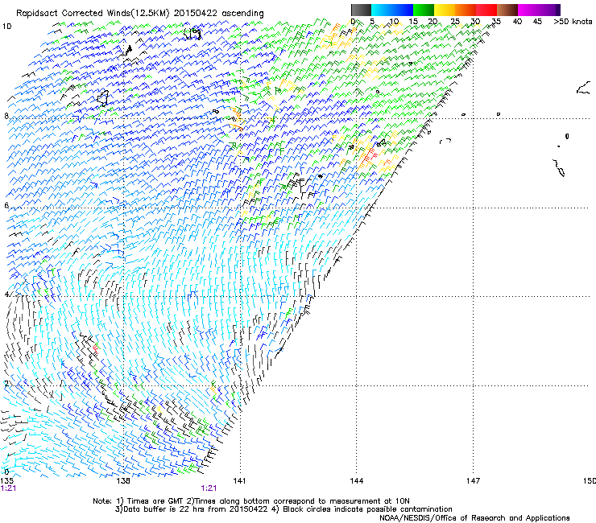The image size is (596, 523).
Task: Click the purple "1:21" time near 141
Action: tap(209, 488)
